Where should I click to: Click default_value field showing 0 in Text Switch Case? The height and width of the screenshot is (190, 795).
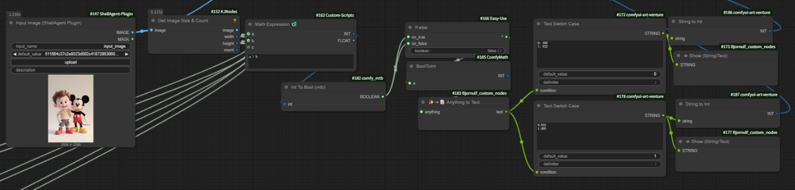(599, 74)
